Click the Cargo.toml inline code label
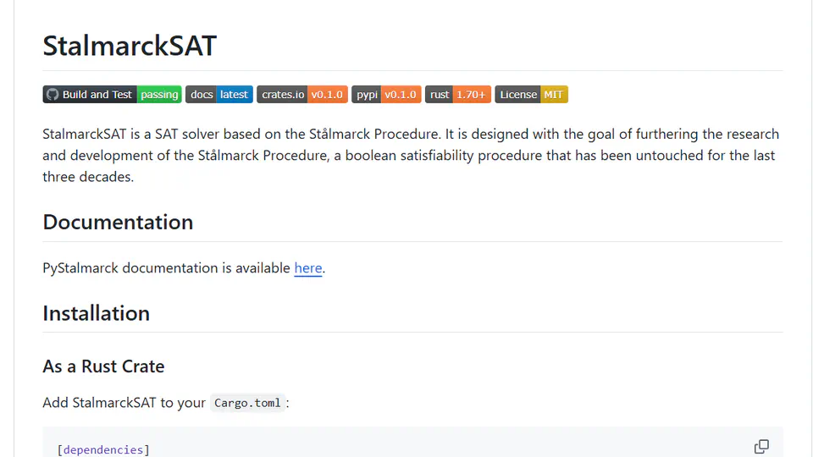The image size is (813, 457). click(247, 403)
